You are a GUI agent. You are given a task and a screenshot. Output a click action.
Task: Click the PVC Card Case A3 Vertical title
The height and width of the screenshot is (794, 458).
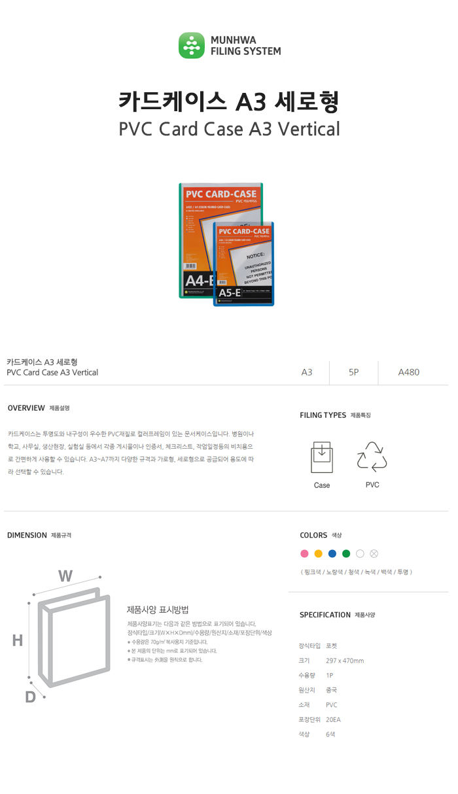point(230,128)
